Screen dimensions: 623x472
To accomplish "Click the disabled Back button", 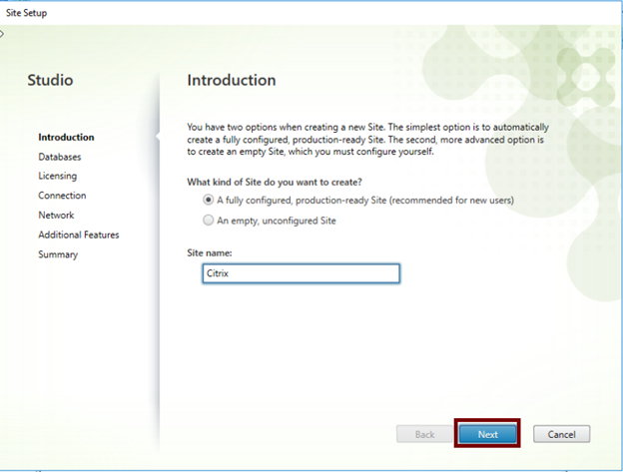I will 424,434.
